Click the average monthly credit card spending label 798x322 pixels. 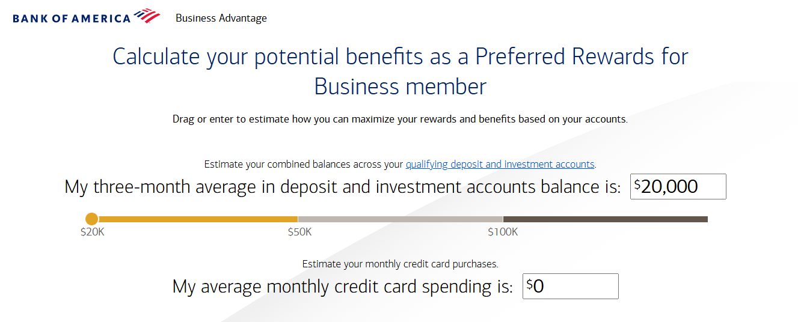point(342,287)
